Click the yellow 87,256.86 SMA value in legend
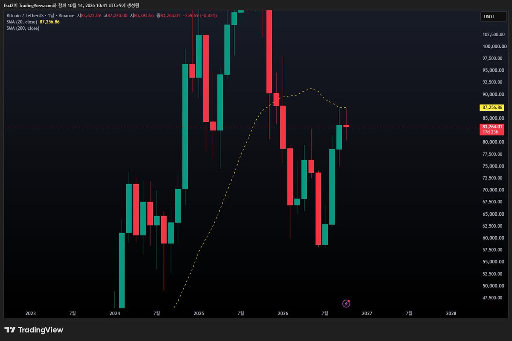Image resolution: width=512 pixels, height=341 pixels. (49, 22)
